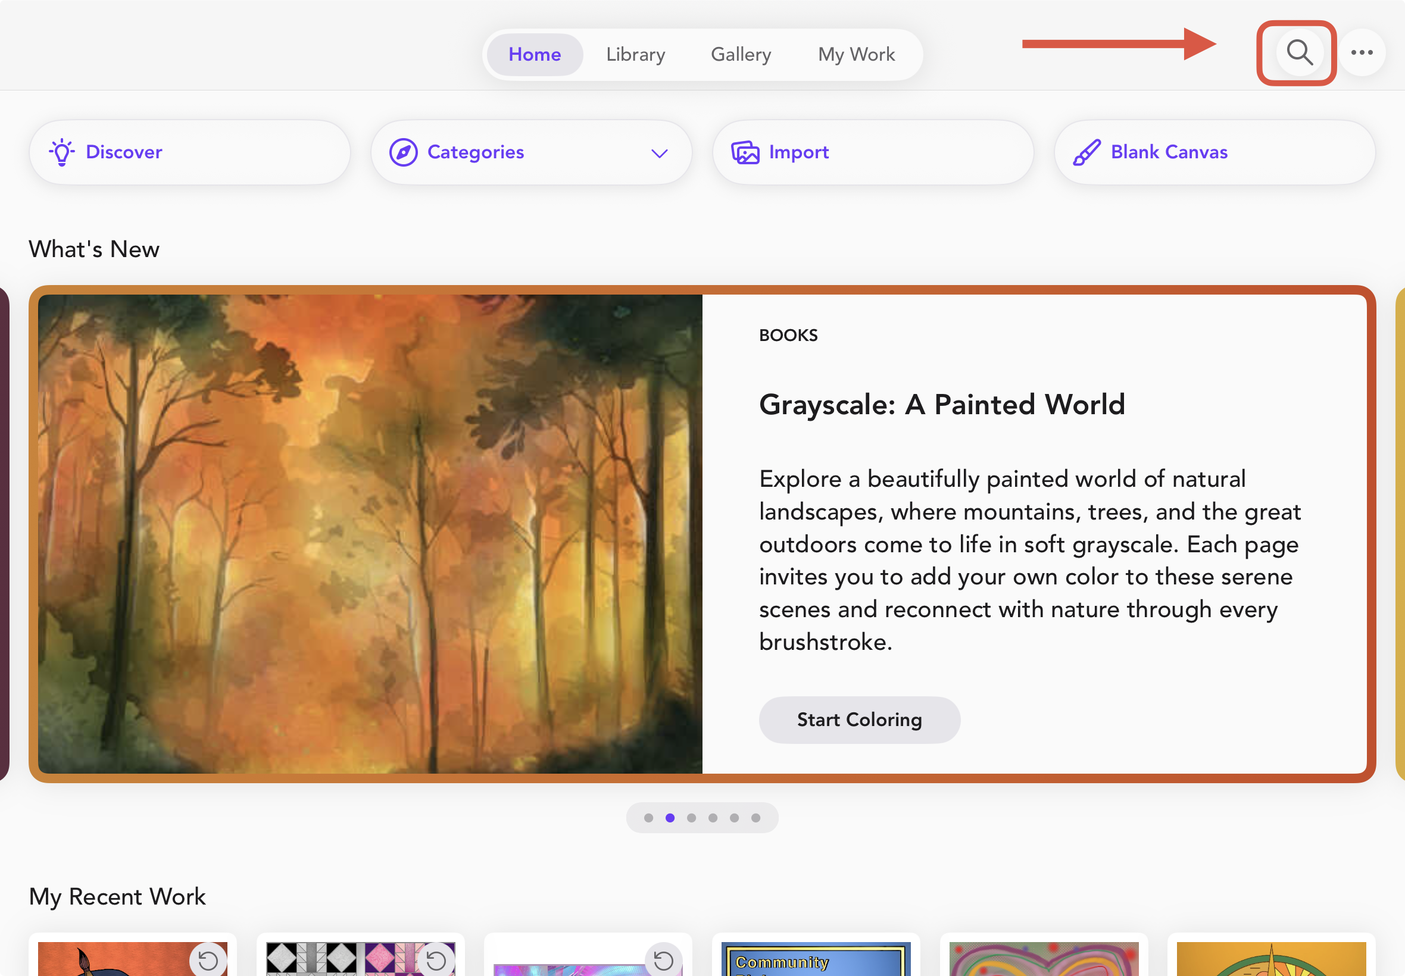Open the Library tab
This screenshot has width=1405, height=976.
(x=635, y=54)
